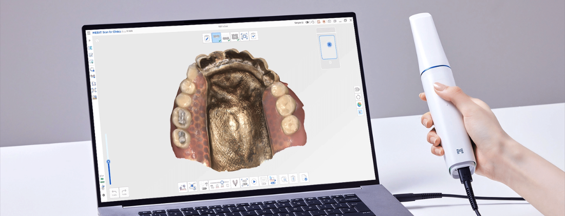This screenshot has width=565, height=216.
Task: Click the checkmark complete stage icon
Action: tap(253, 36)
